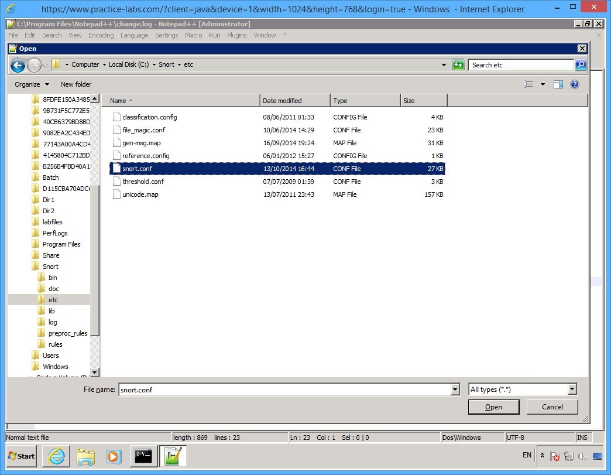This screenshot has height=475, width=611.
Task: Select the Notepad++ icon on the taskbar
Action: (x=173, y=456)
